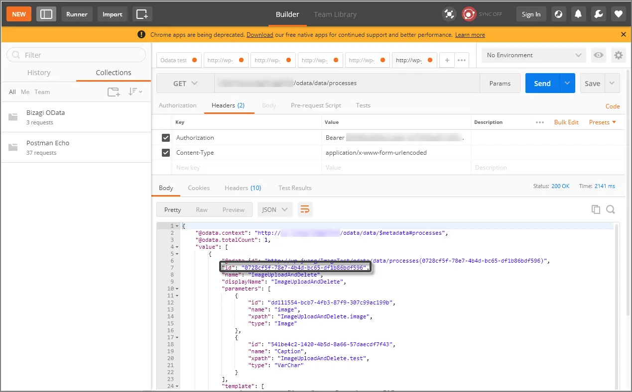632x392 pixels.
Task: Open new window icon next to Import
Action: [x=142, y=14]
